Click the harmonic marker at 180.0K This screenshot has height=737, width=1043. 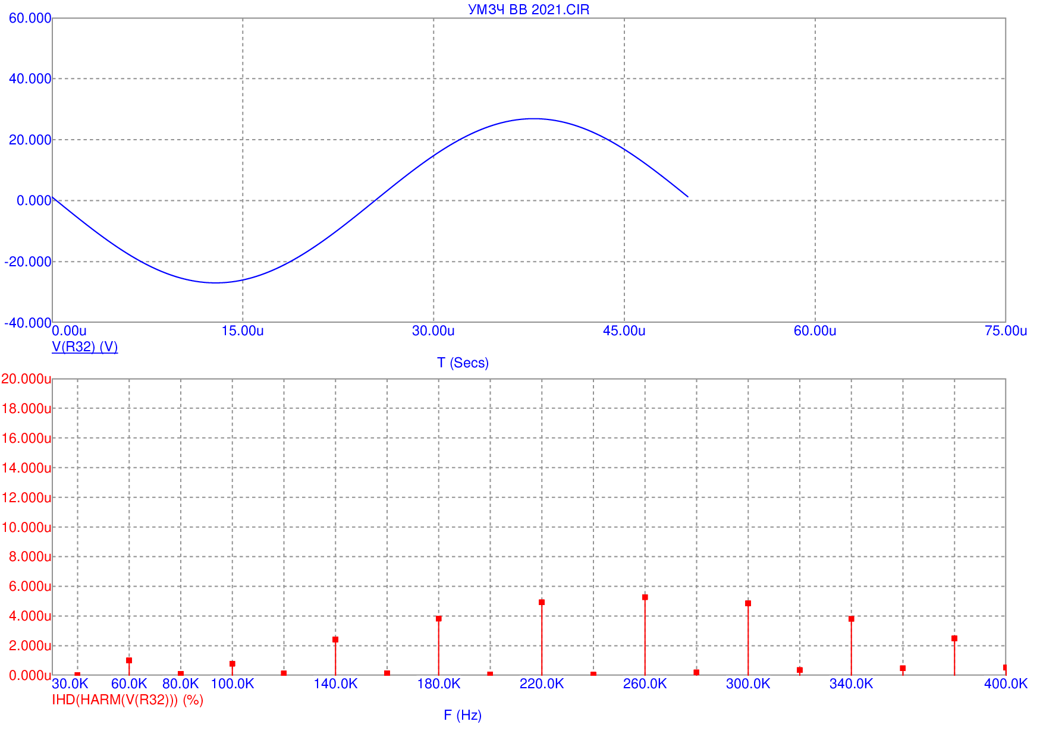point(439,619)
